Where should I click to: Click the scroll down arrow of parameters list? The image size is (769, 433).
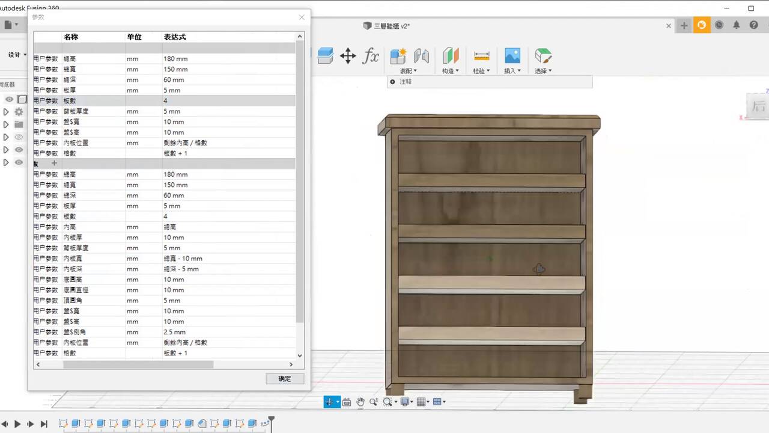pyautogui.click(x=300, y=355)
